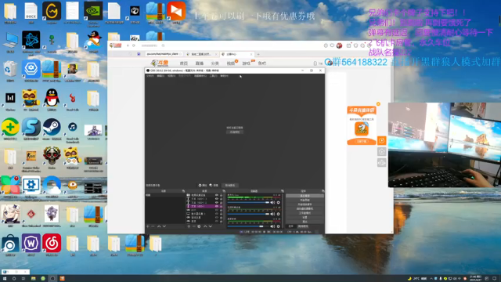Select the 分类 item in Douyu nav bar
This screenshot has height=282, width=501.
[x=215, y=63]
